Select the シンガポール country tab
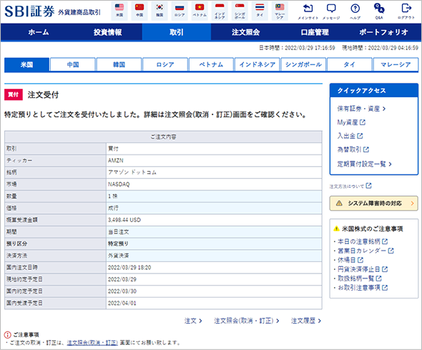This screenshot has height=350, width=422. 303,64
